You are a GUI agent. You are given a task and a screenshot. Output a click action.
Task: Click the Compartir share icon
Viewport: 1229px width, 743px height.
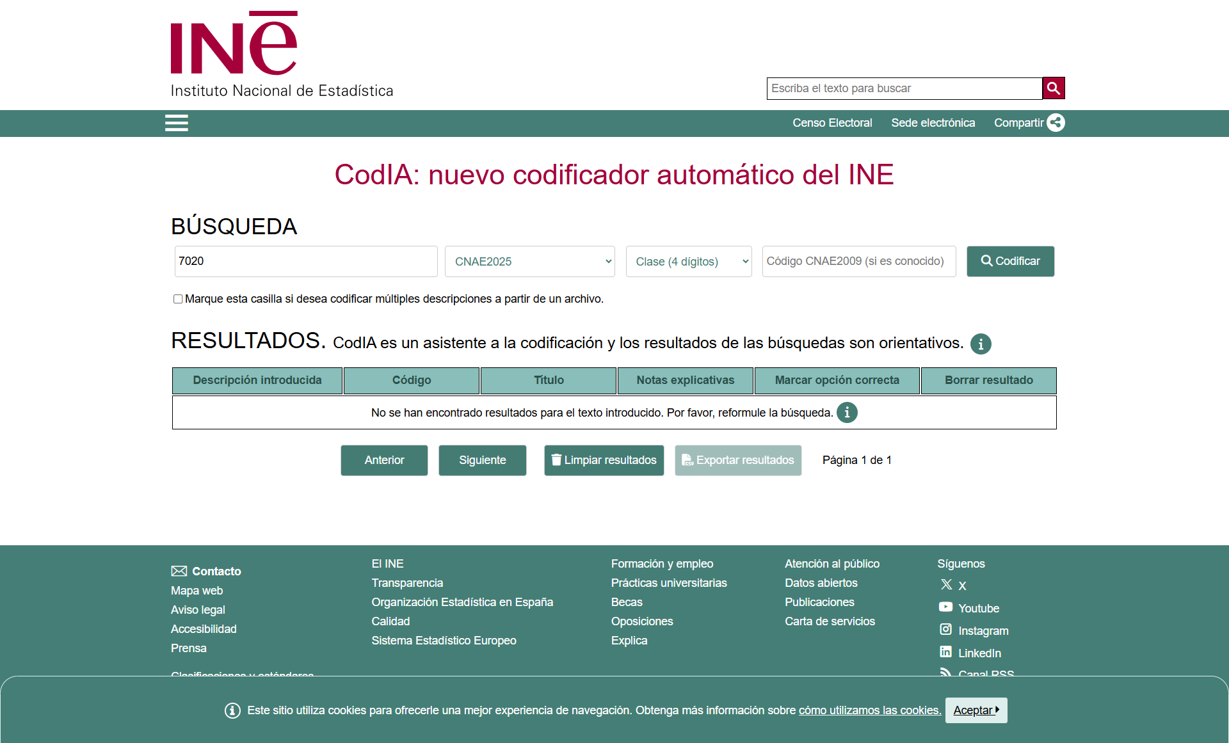(x=1056, y=122)
